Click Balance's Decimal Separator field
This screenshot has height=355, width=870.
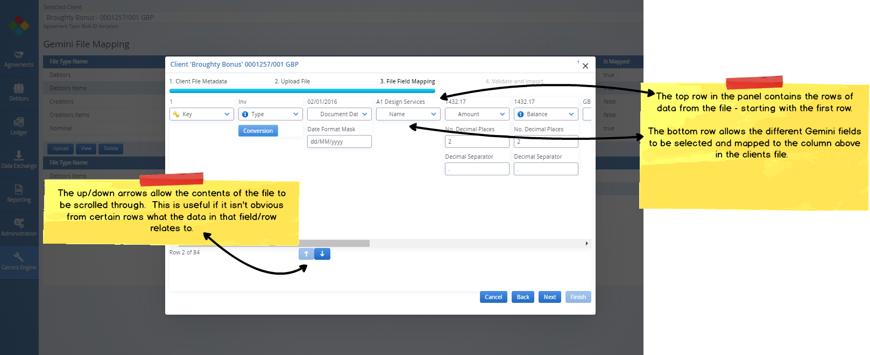pyautogui.click(x=546, y=169)
